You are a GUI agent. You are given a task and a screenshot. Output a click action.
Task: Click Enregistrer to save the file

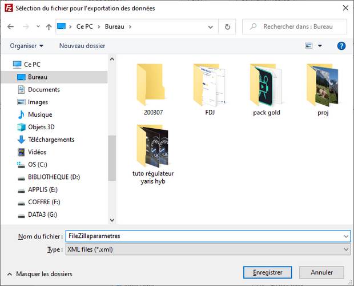click(268, 272)
